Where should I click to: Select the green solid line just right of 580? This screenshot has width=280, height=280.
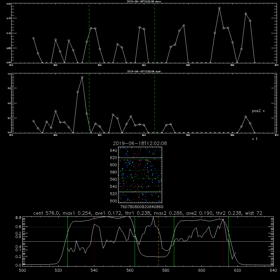click(174, 241)
